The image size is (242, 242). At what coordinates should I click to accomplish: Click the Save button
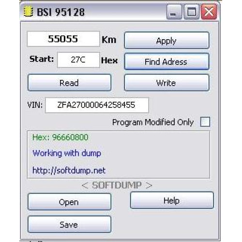tap(69, 224)
